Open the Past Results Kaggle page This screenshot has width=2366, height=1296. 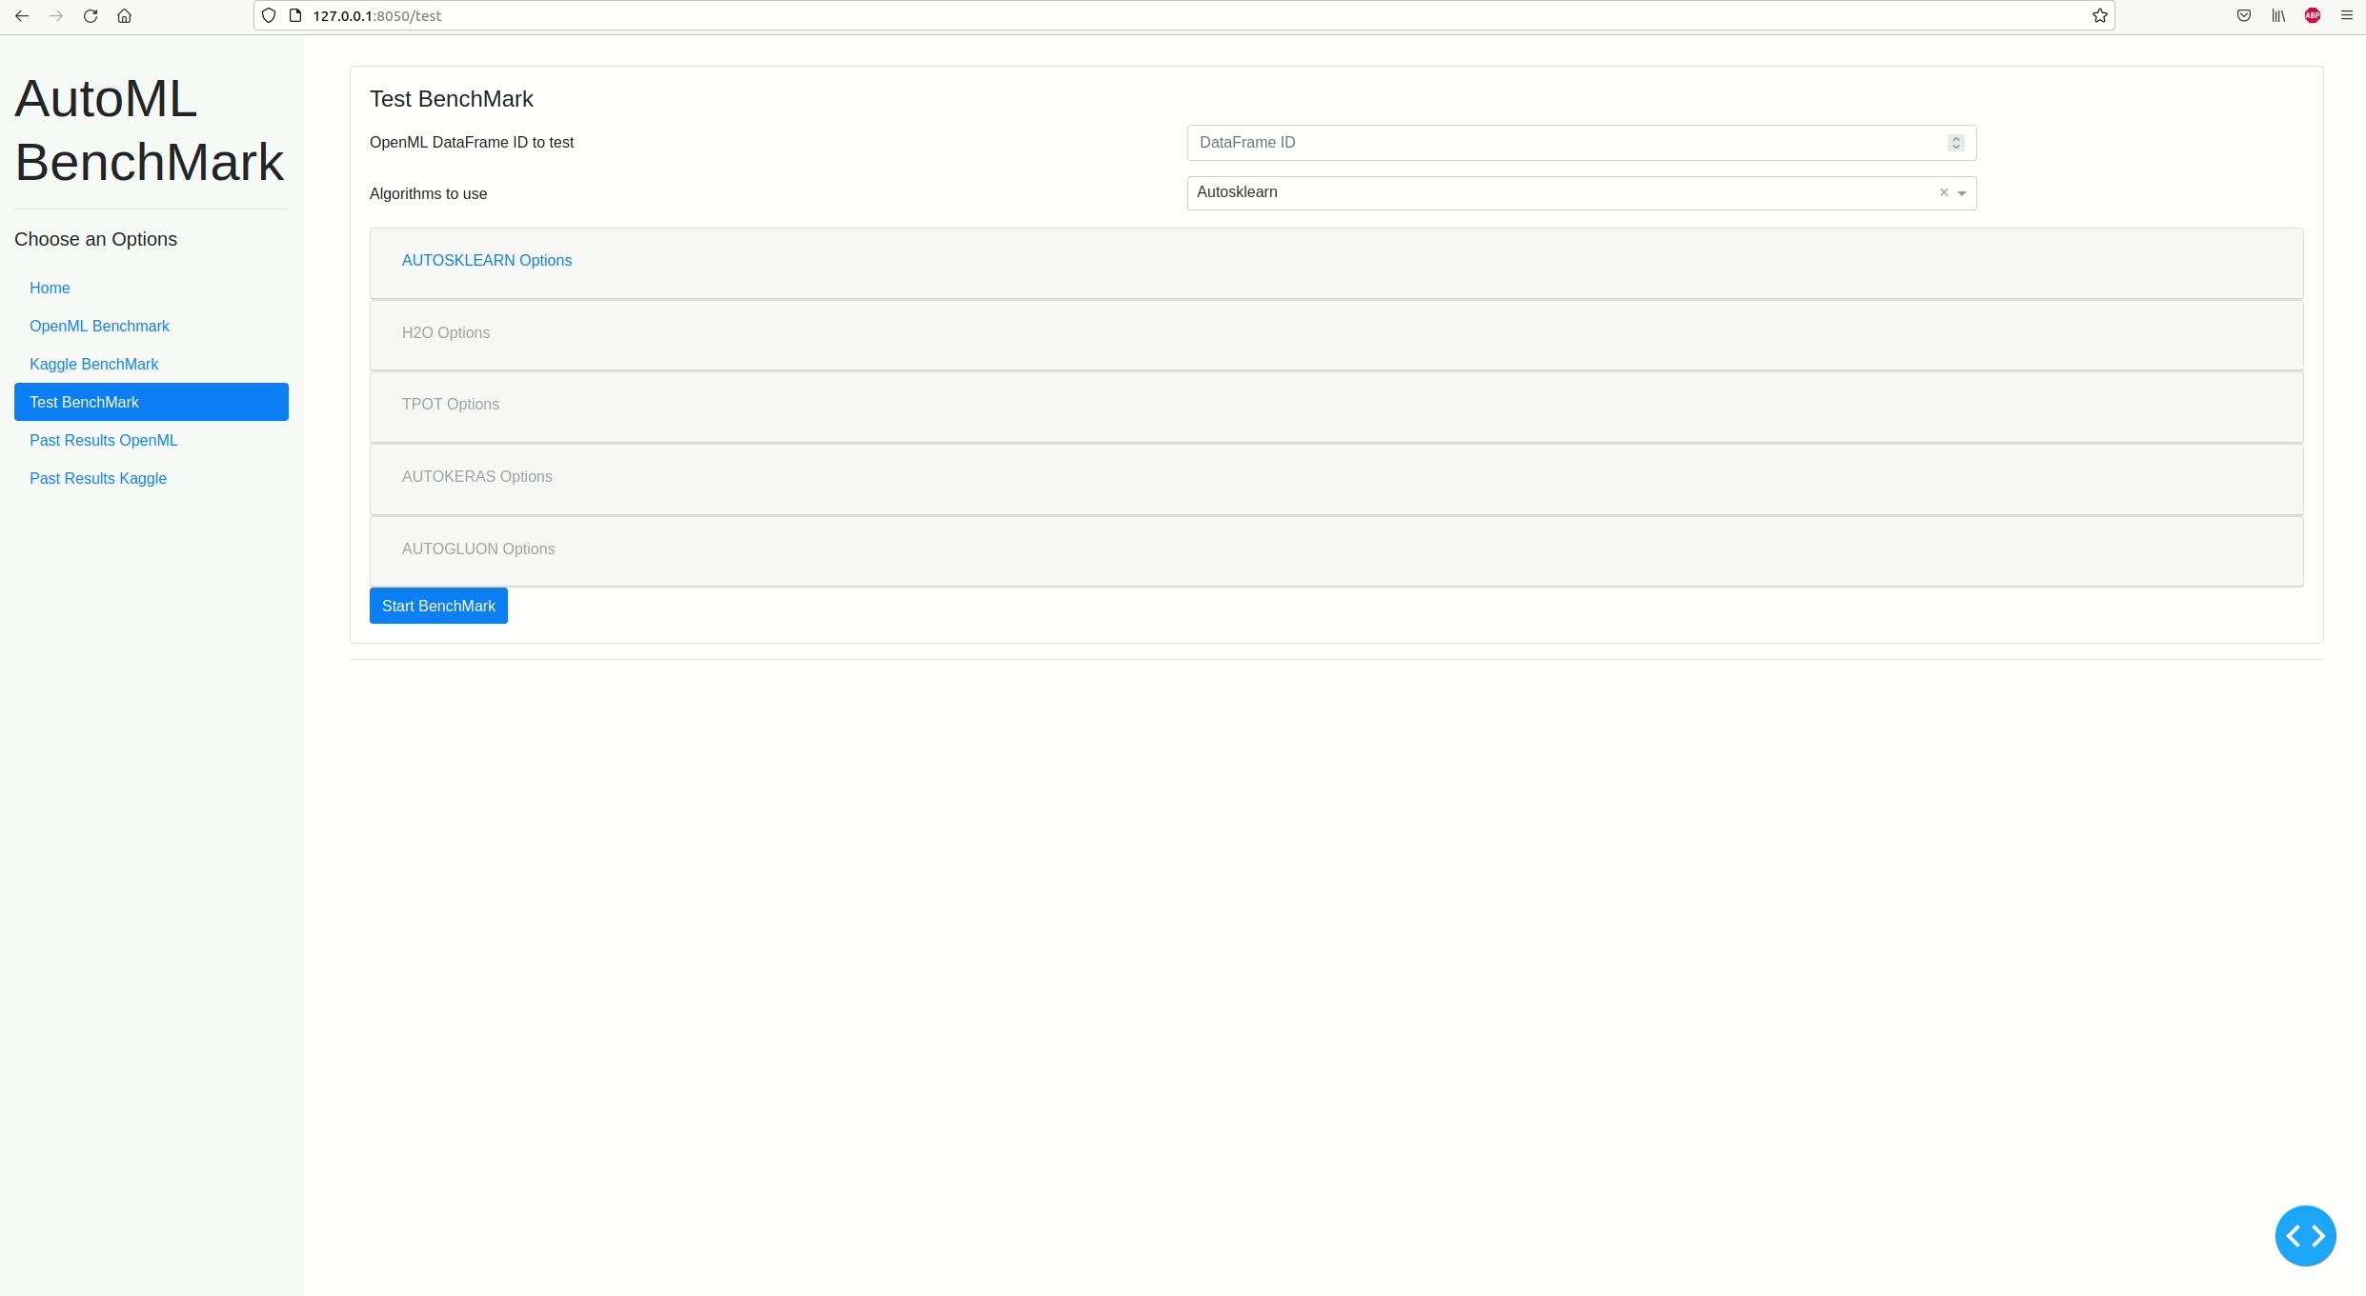click(98, 478)
